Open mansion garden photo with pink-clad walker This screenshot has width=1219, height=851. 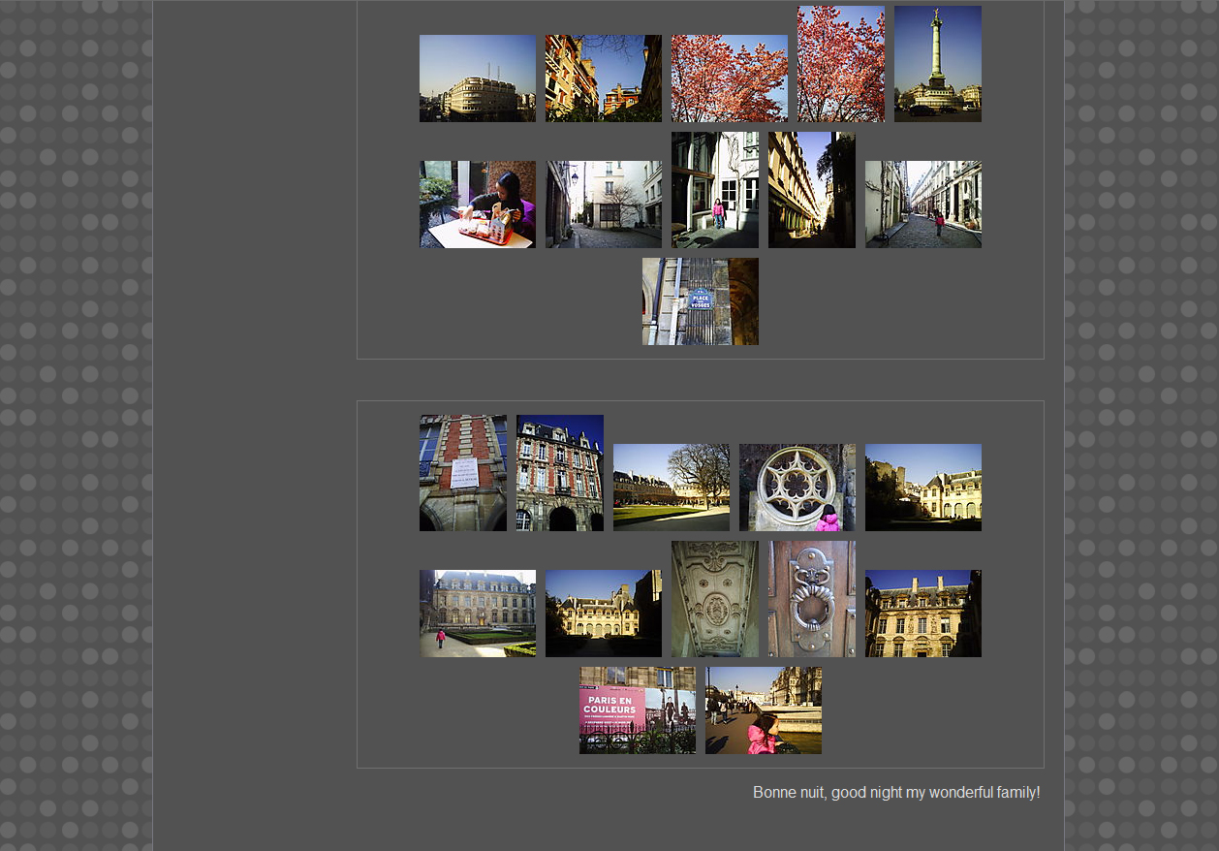[x=477, y=614]
